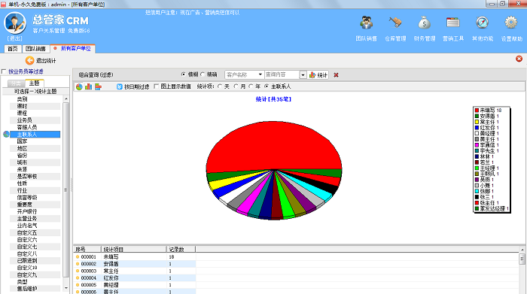The width and height of the screenshot is (527, 294).
Task: Click results table scroll up arrow
Action: click(522, 250)
